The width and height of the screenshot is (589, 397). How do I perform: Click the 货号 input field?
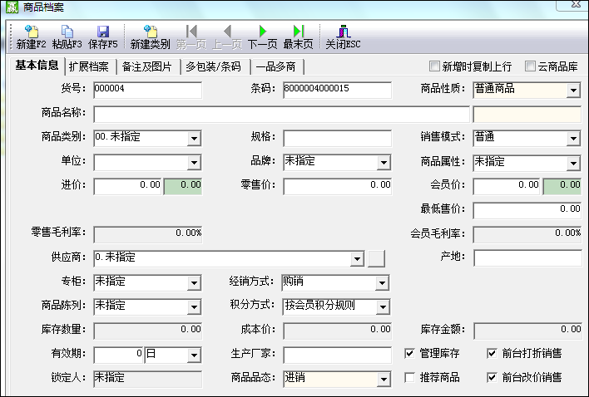147,90
